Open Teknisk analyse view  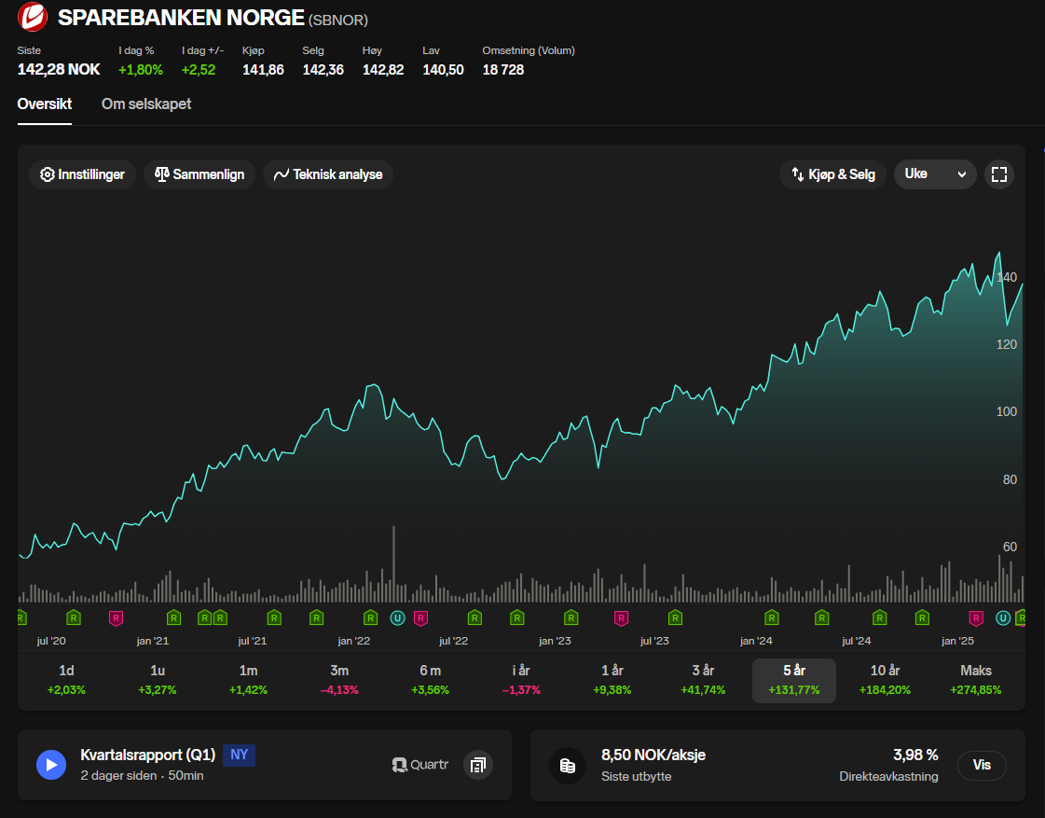coord(328,174)
